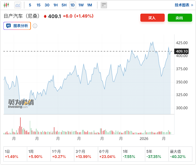The height and width of the screenshot is (165, 196).
Task: Click the tallest red volume bar
Action: [21, 126]
